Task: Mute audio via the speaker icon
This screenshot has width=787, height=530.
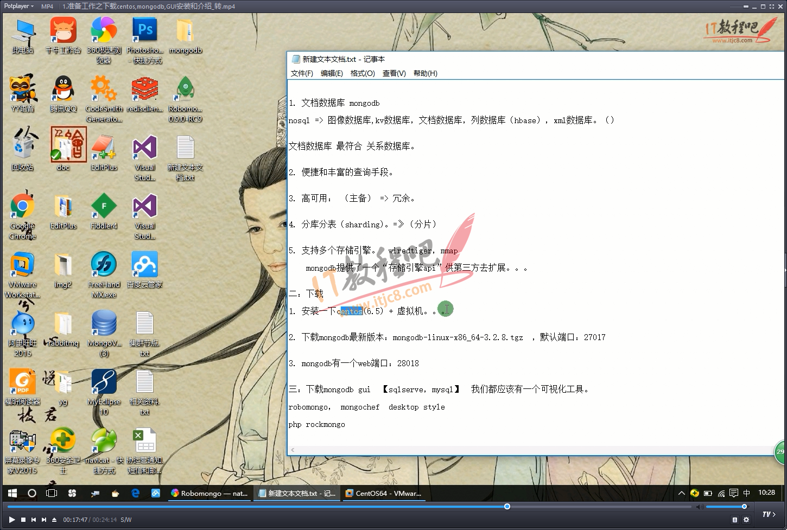Action: tap(700, 507)
